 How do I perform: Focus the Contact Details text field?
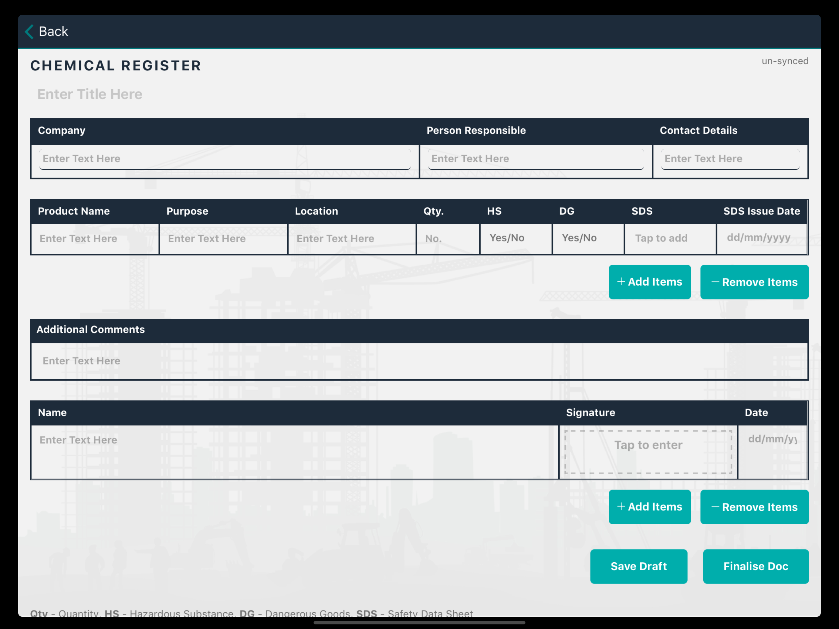point(730,158)
